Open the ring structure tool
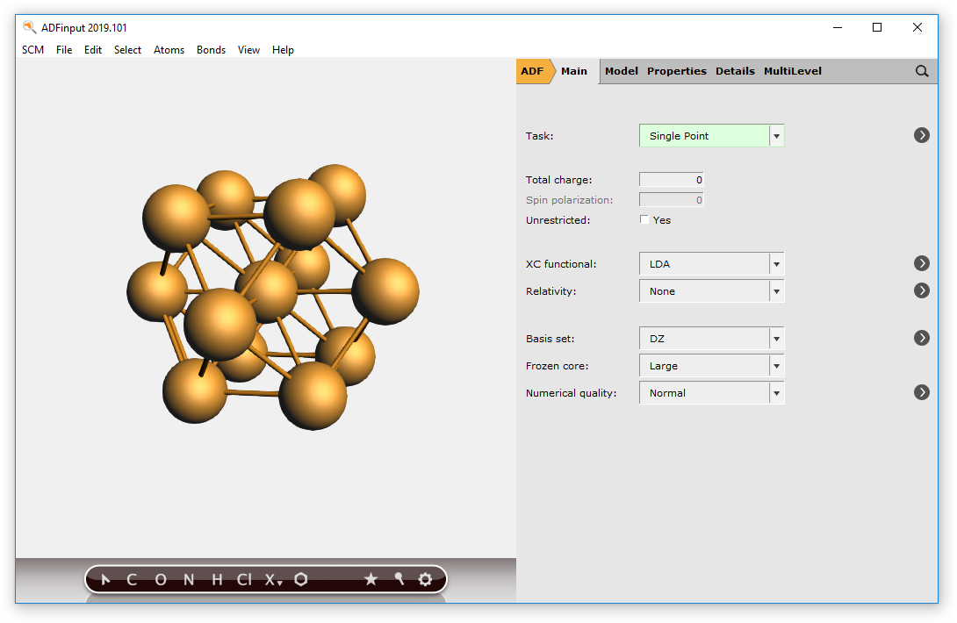This screenshot has height=623, width=957. click(x=301, y=579)
